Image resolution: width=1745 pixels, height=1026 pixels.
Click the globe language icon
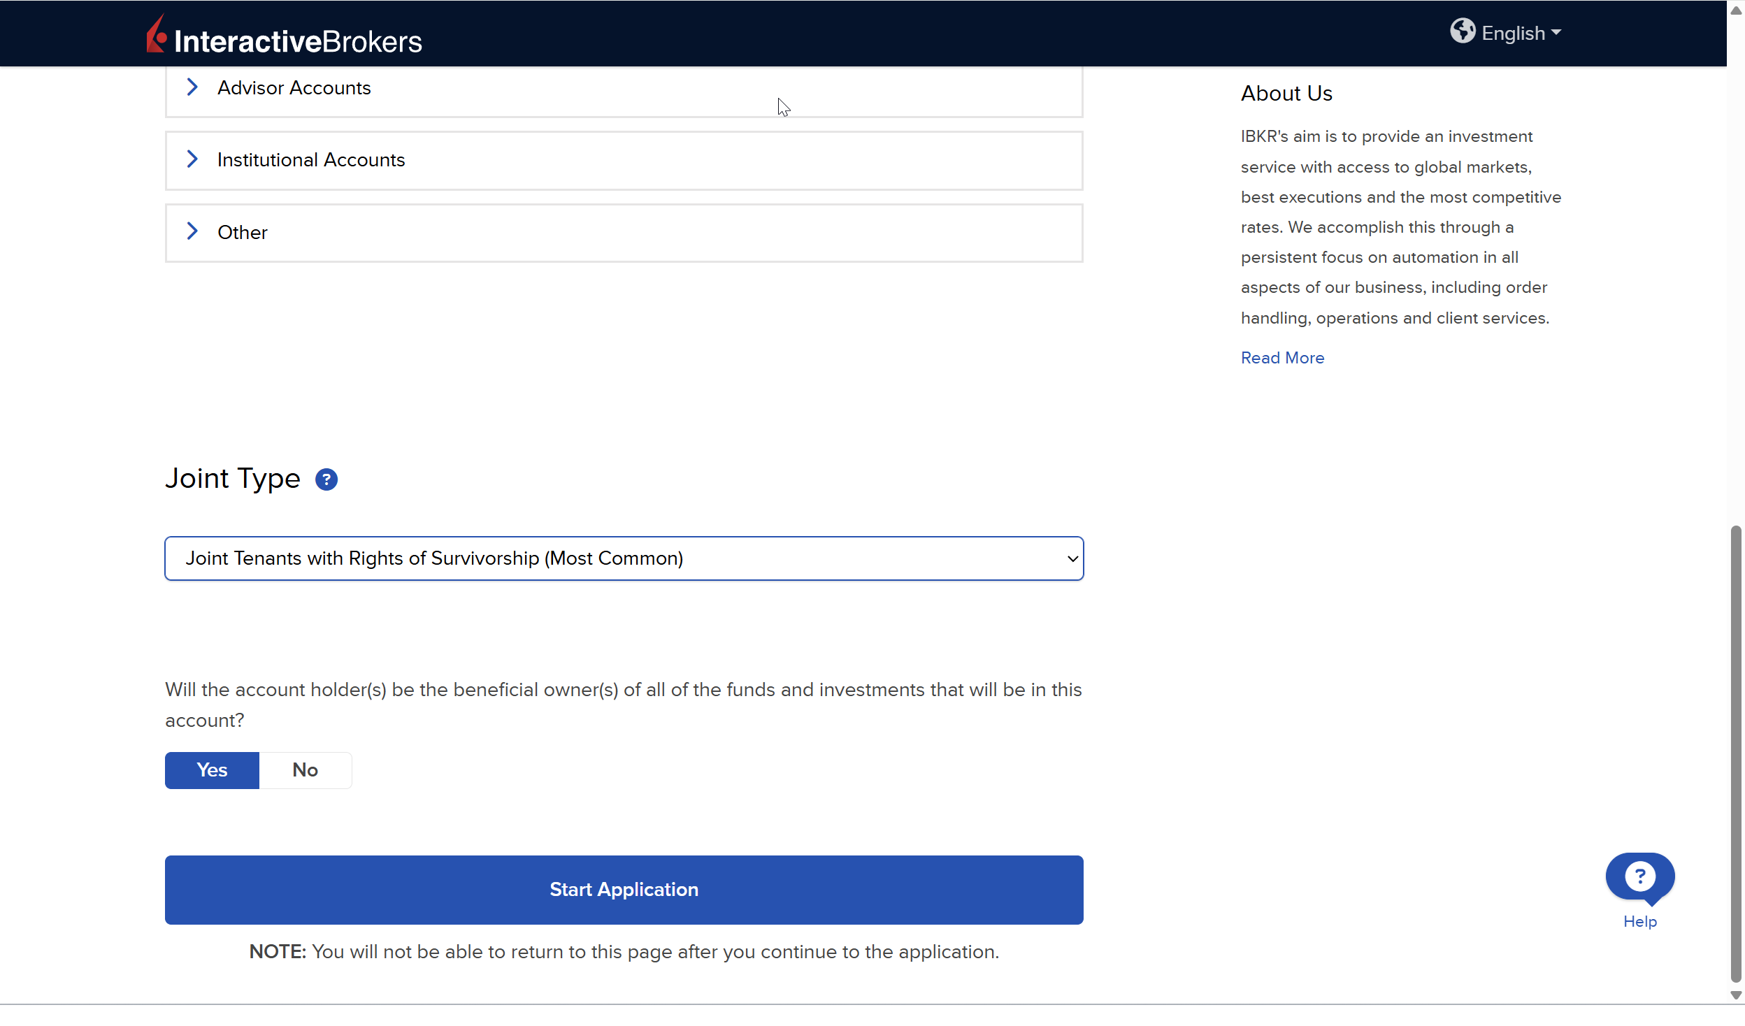[1462, 31]
